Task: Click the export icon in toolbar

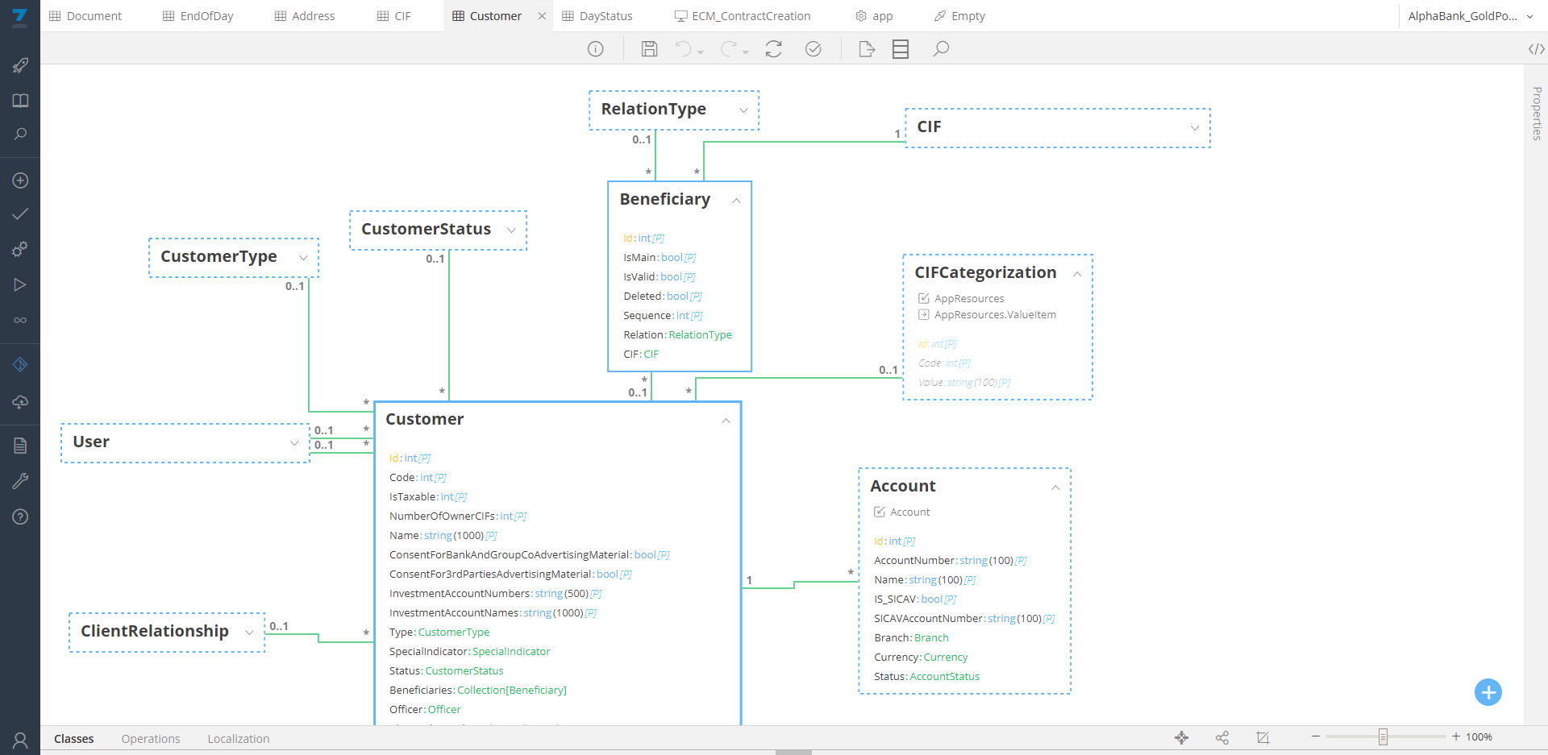Action: coord(867,49)
